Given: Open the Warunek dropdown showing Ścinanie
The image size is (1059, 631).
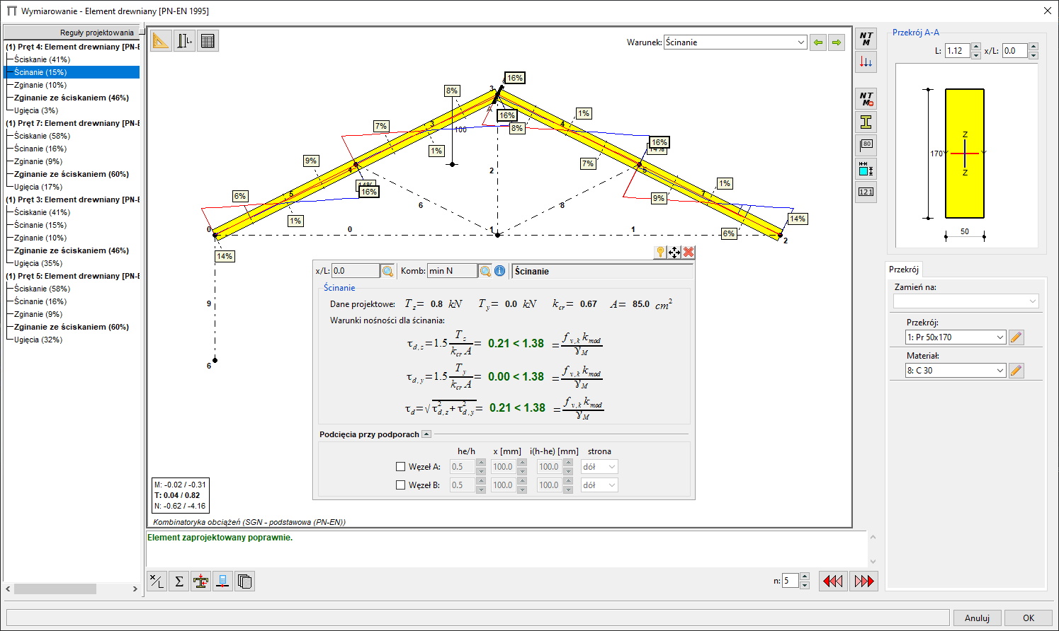Looking at the screenshot, I should (x=735, y=42).
